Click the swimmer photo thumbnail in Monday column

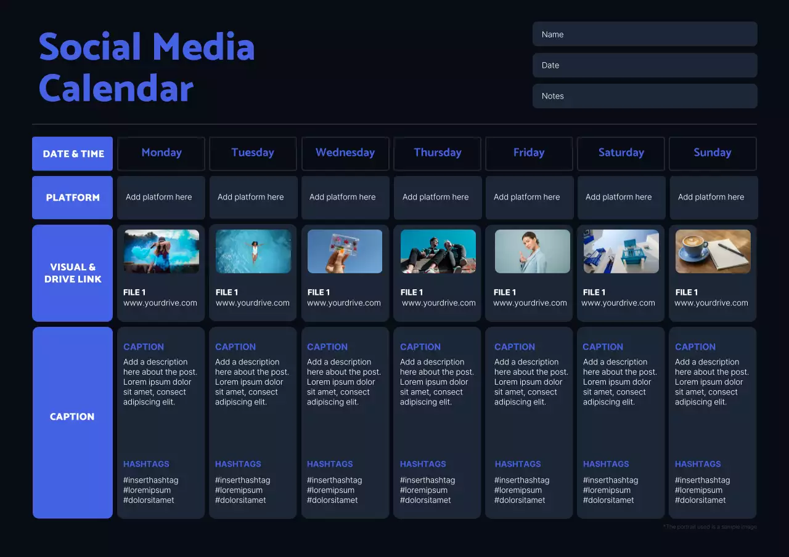pos(161,251)
